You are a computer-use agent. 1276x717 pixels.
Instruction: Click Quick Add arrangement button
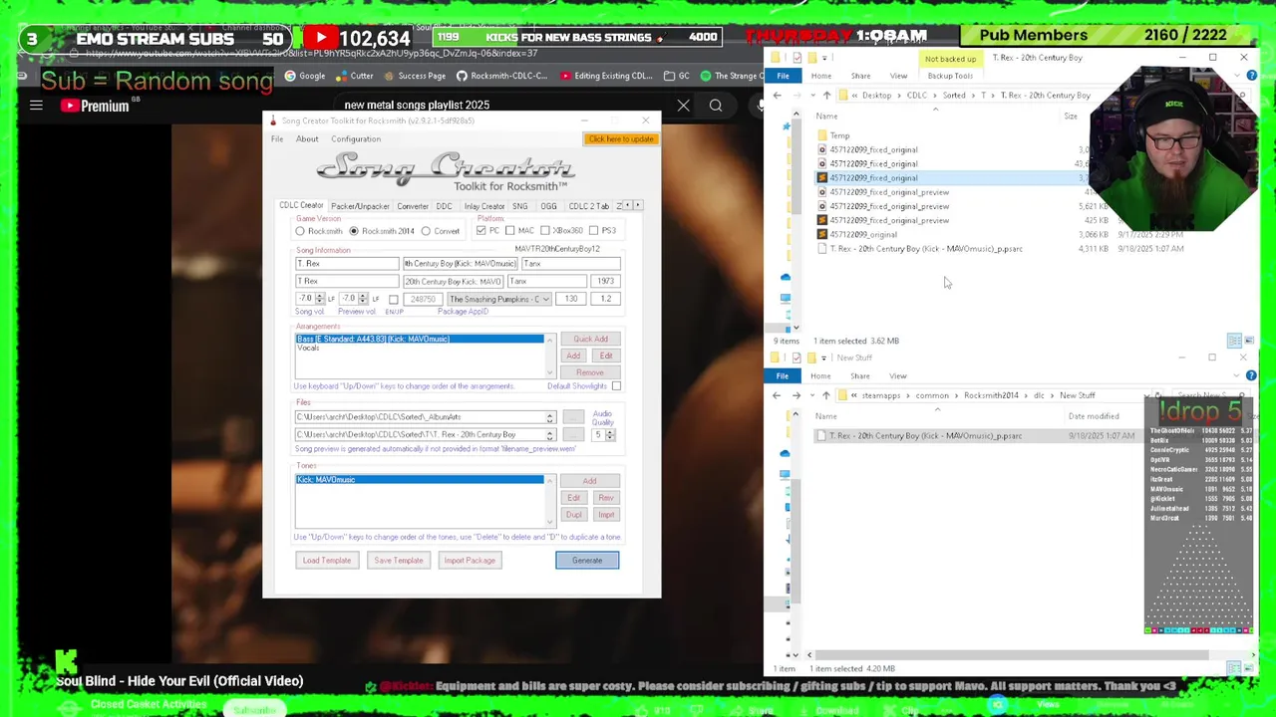(x=590, y=340)
